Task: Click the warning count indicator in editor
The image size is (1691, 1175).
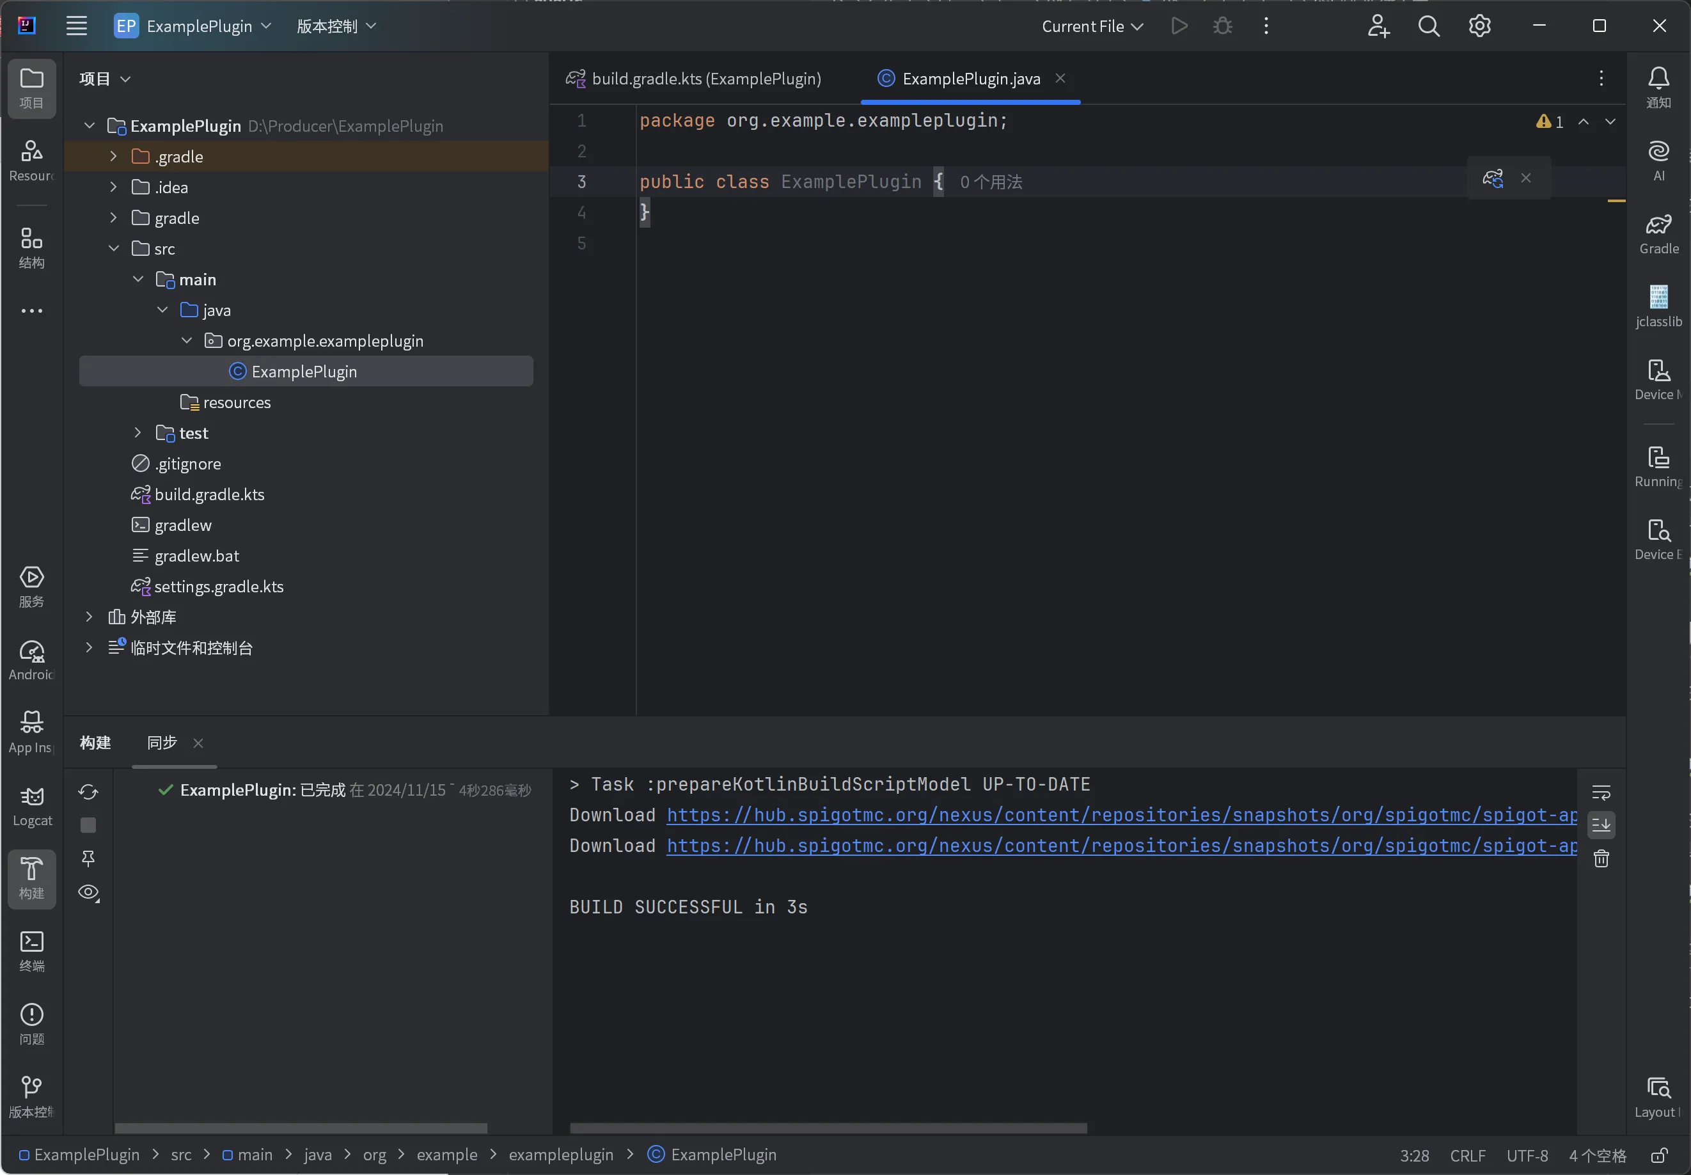Action: point(1550,122)
